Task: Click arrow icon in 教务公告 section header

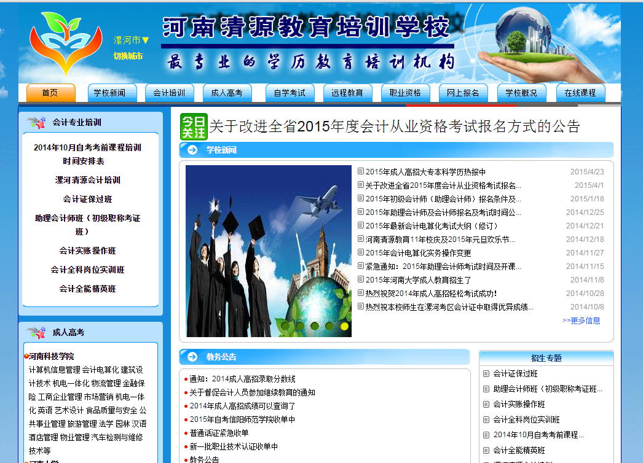Action: pyautogui.click(x=192, y=357)
